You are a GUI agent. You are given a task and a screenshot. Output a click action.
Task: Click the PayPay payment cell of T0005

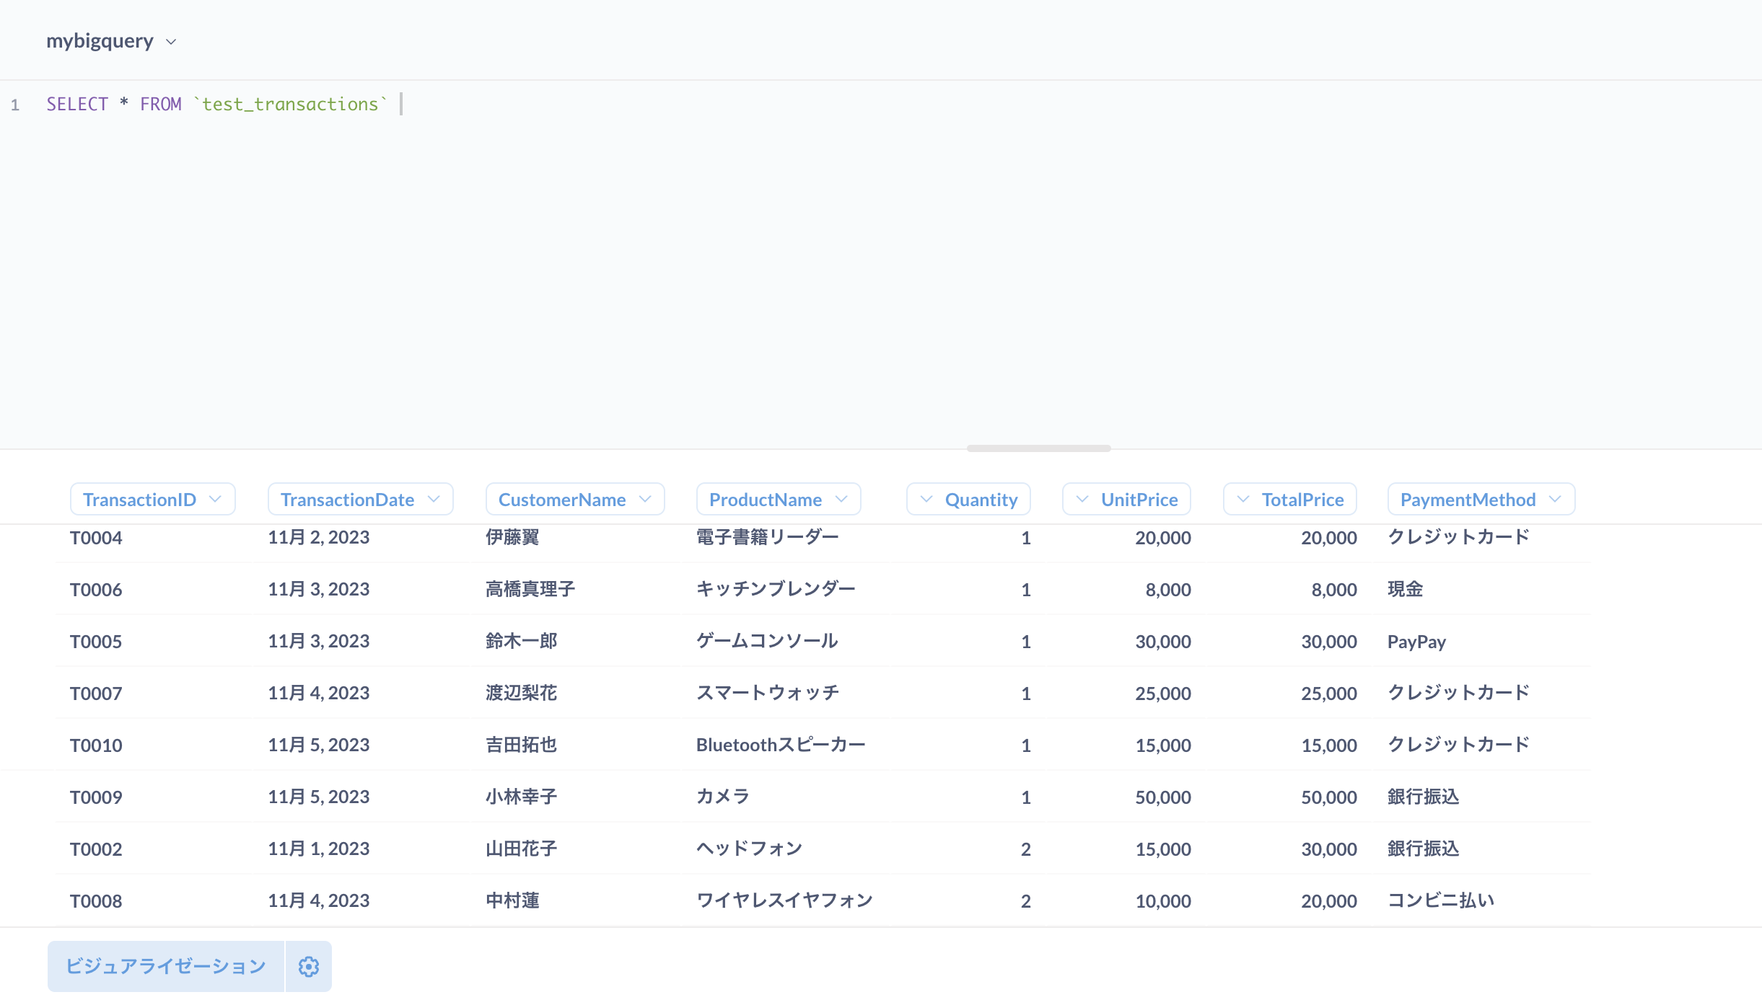pyautogui.click(x=1416, y=641)
